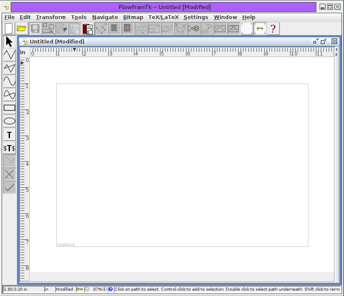Toggle the grid display toolbar button

(247, 29)
